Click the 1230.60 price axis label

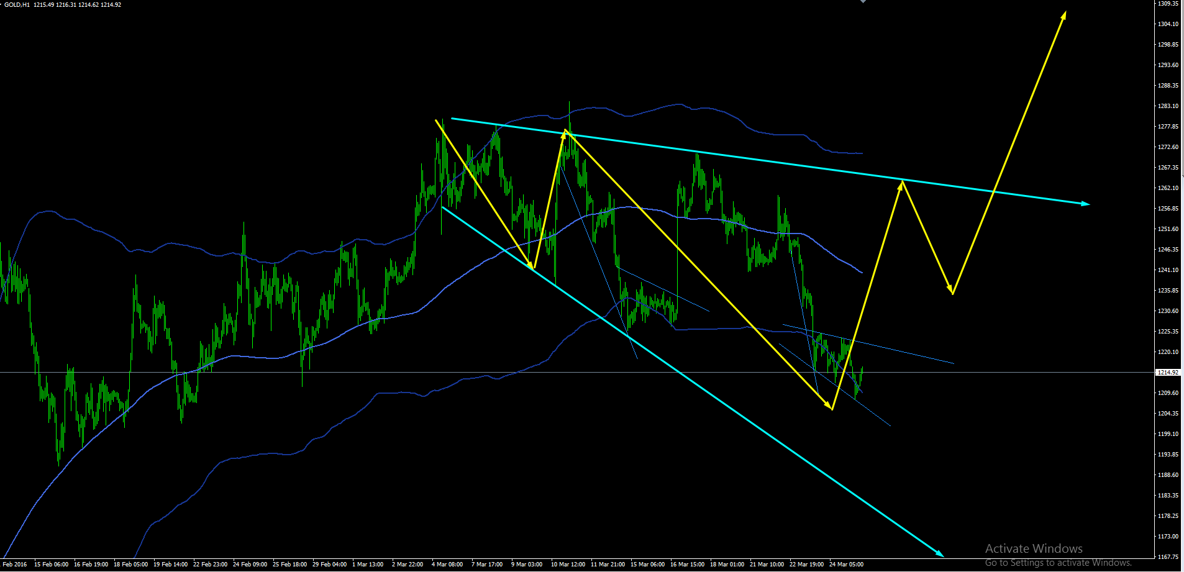pyautogui.click(x=1168, y=311)
